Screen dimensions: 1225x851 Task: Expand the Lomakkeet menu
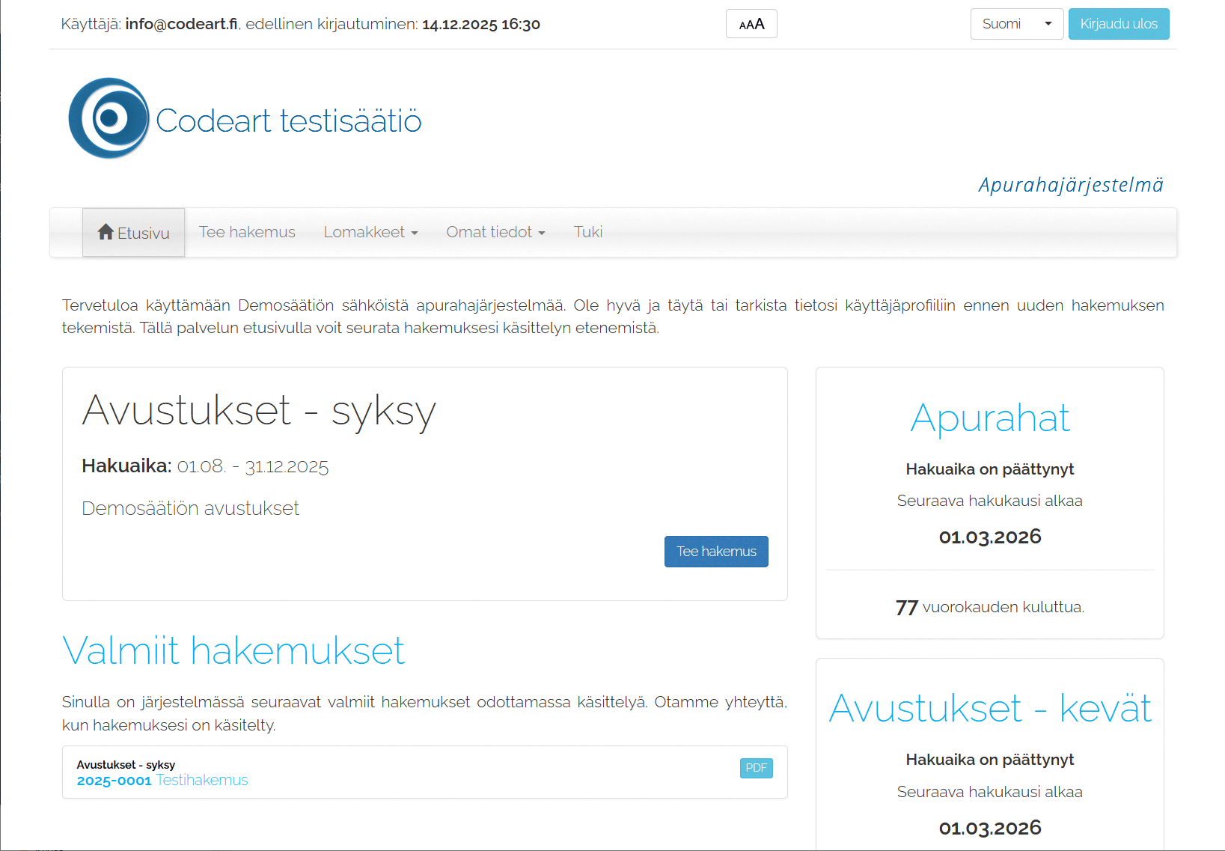tap(370, 232)
